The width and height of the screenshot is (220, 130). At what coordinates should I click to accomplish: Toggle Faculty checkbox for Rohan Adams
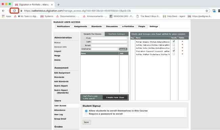174,41
